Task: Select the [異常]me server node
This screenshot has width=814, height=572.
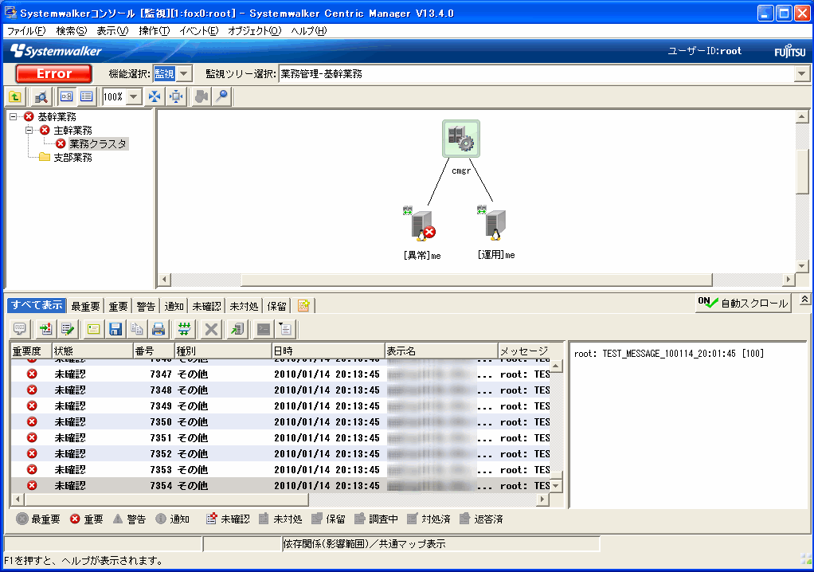Action: [x=422, y=225]
